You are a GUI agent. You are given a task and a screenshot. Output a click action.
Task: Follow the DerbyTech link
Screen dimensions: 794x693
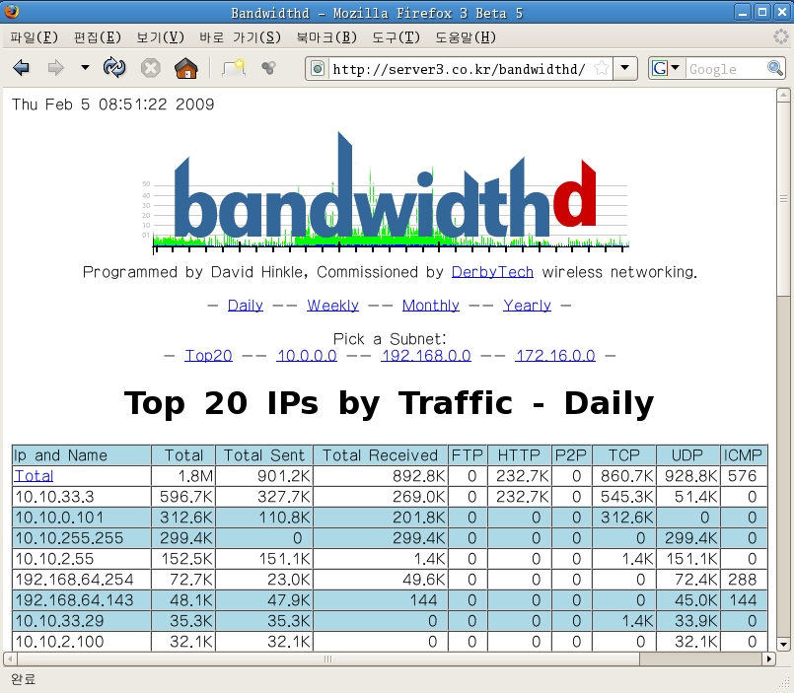point(492,272)
